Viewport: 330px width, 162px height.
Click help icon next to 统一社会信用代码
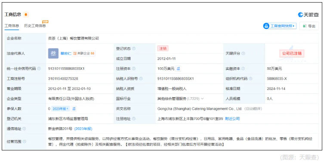(39, 69)
